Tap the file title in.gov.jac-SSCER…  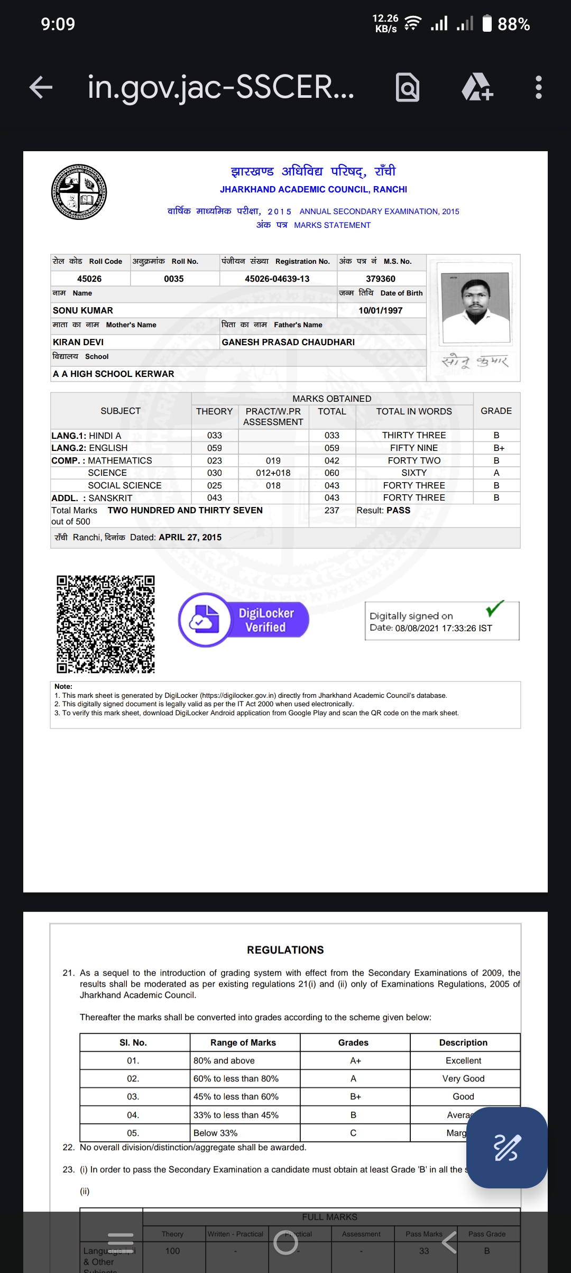[x=221, y=87]
